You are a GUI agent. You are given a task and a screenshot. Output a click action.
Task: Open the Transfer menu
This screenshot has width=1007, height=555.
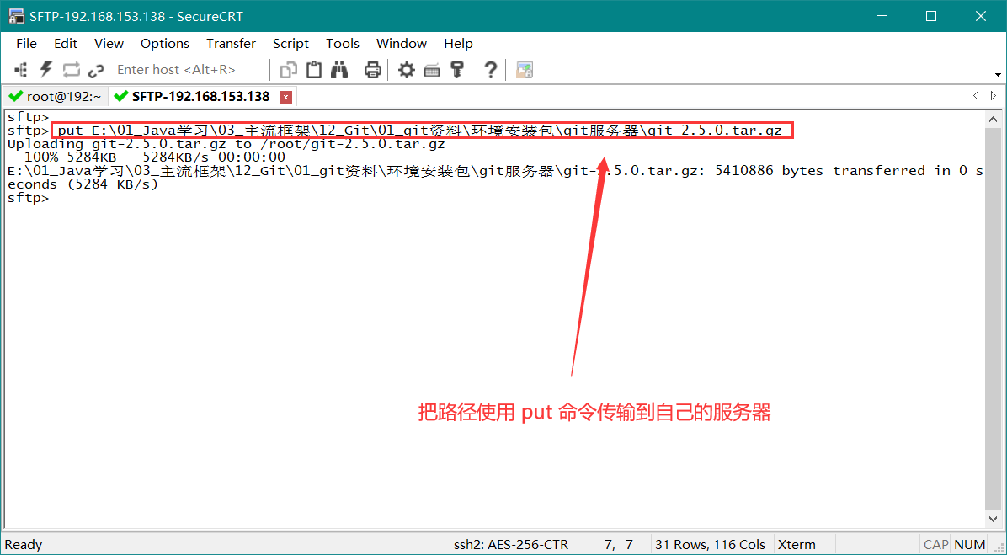coord(231,43)
